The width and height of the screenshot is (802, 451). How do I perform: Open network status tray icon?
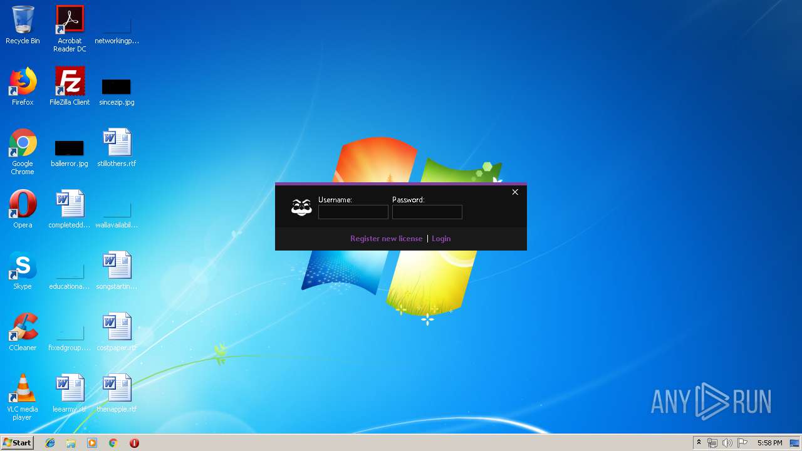[712, 443]
